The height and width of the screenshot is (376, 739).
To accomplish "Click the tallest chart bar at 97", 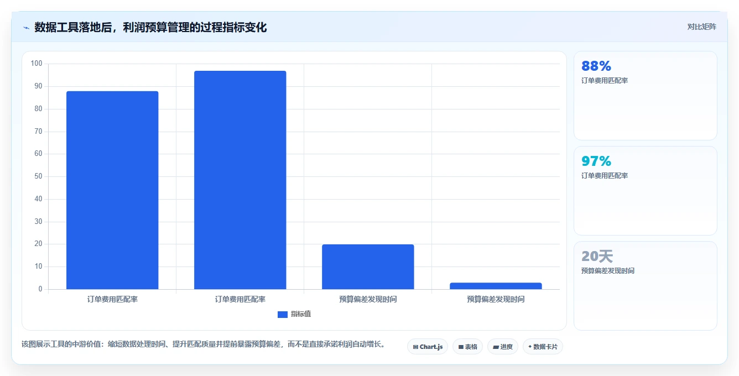I will click(x=240, y=180).
